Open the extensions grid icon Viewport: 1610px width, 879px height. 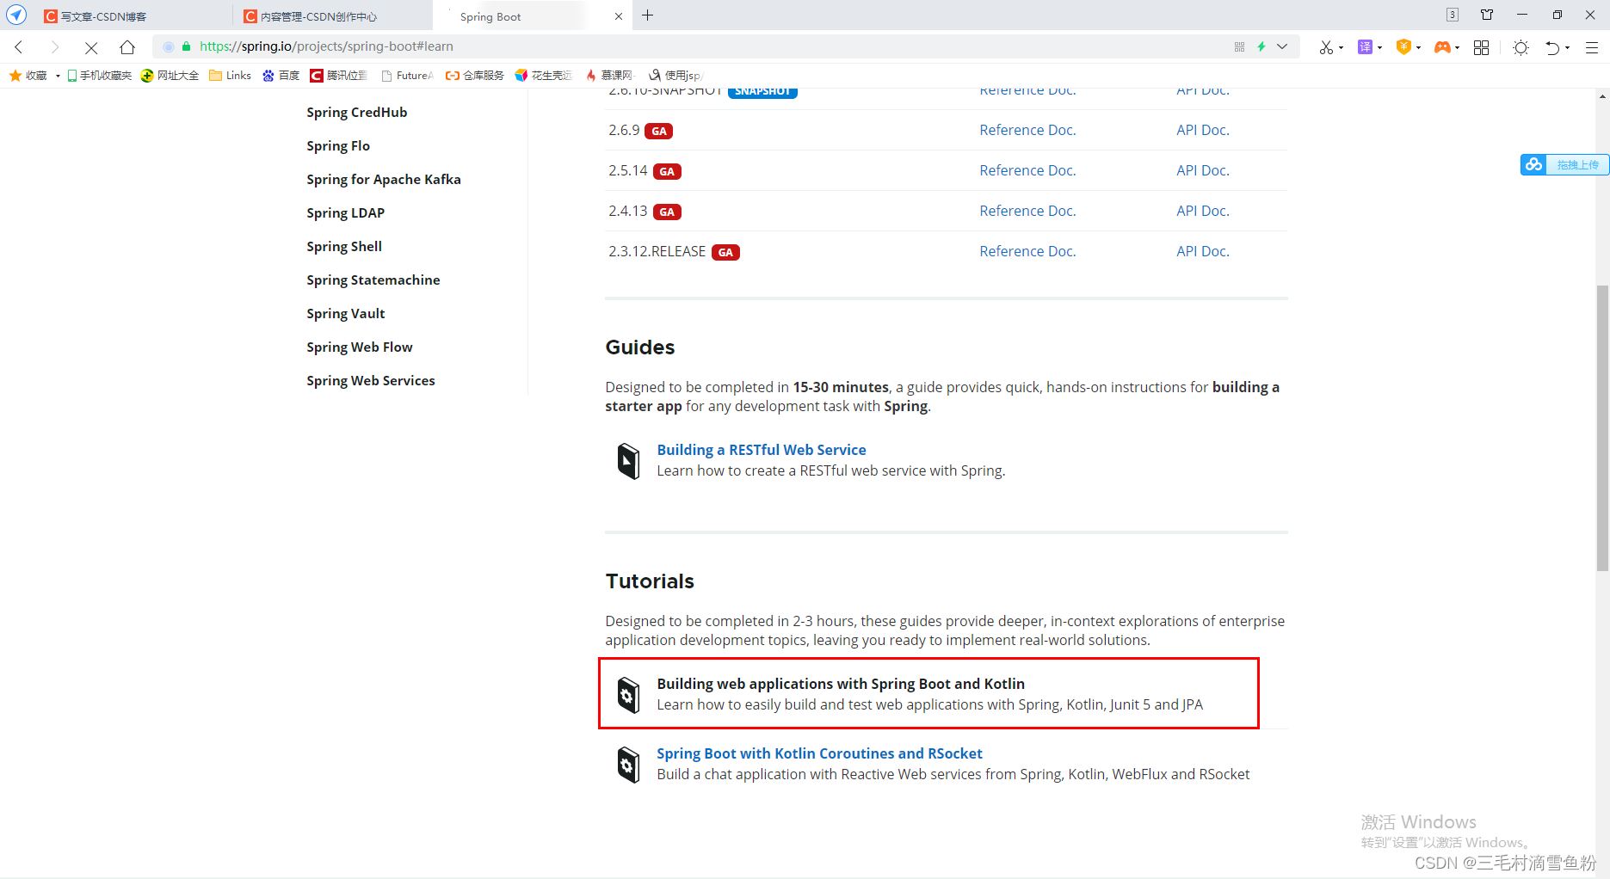1481,47
